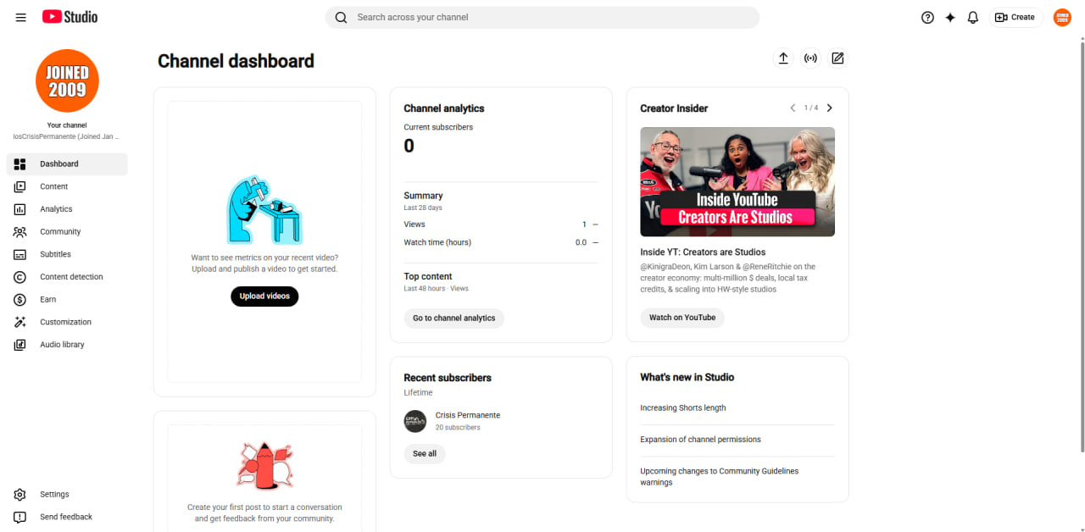Open Audio library in the sidebar

click(x=67, y=345)
